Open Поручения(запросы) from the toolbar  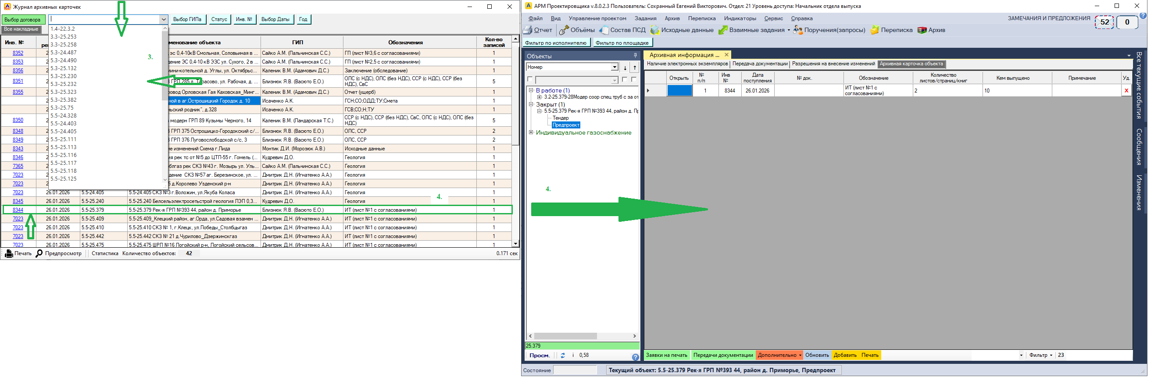point(797,30)
